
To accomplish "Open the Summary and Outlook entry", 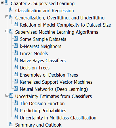I will click(38, 125).
